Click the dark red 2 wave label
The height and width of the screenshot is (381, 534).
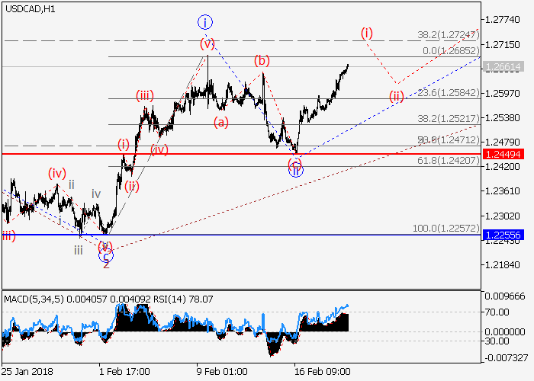coord(106,265)
